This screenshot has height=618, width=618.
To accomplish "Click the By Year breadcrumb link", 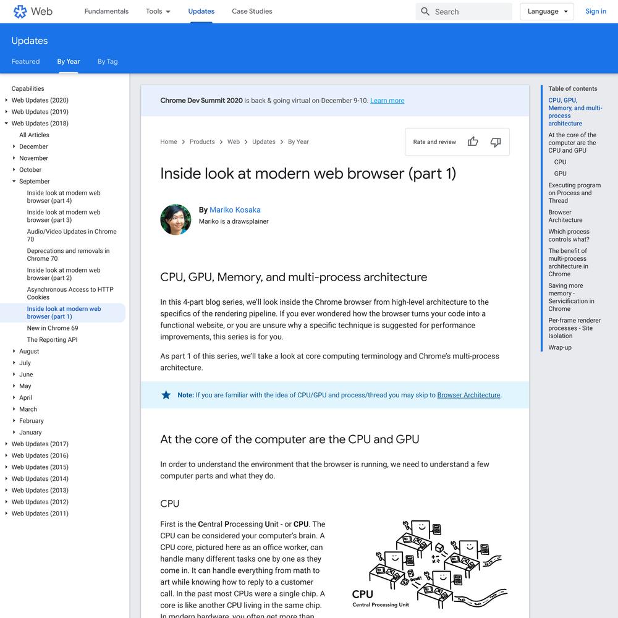I will [298, 142].
